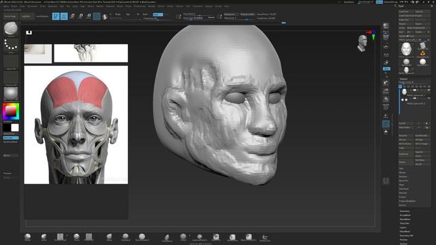This screenshot has width=436, height=245.
Task: Choose the Rotate transform icon
Action: point(89,16)
